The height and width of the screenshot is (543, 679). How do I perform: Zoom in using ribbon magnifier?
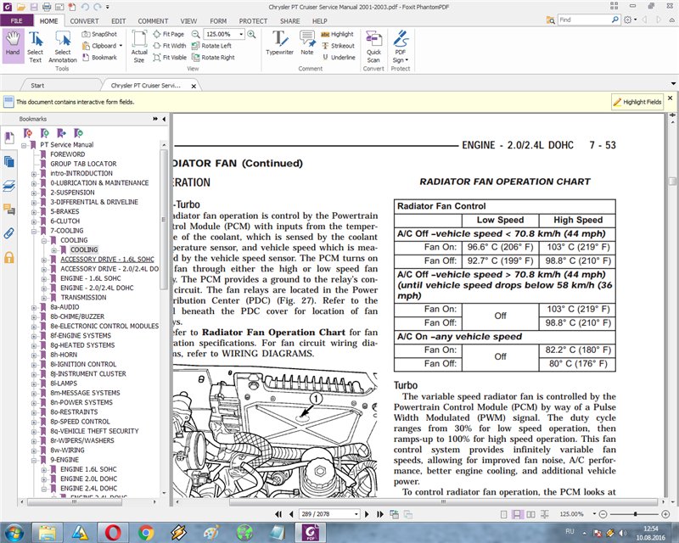point(251,34)
